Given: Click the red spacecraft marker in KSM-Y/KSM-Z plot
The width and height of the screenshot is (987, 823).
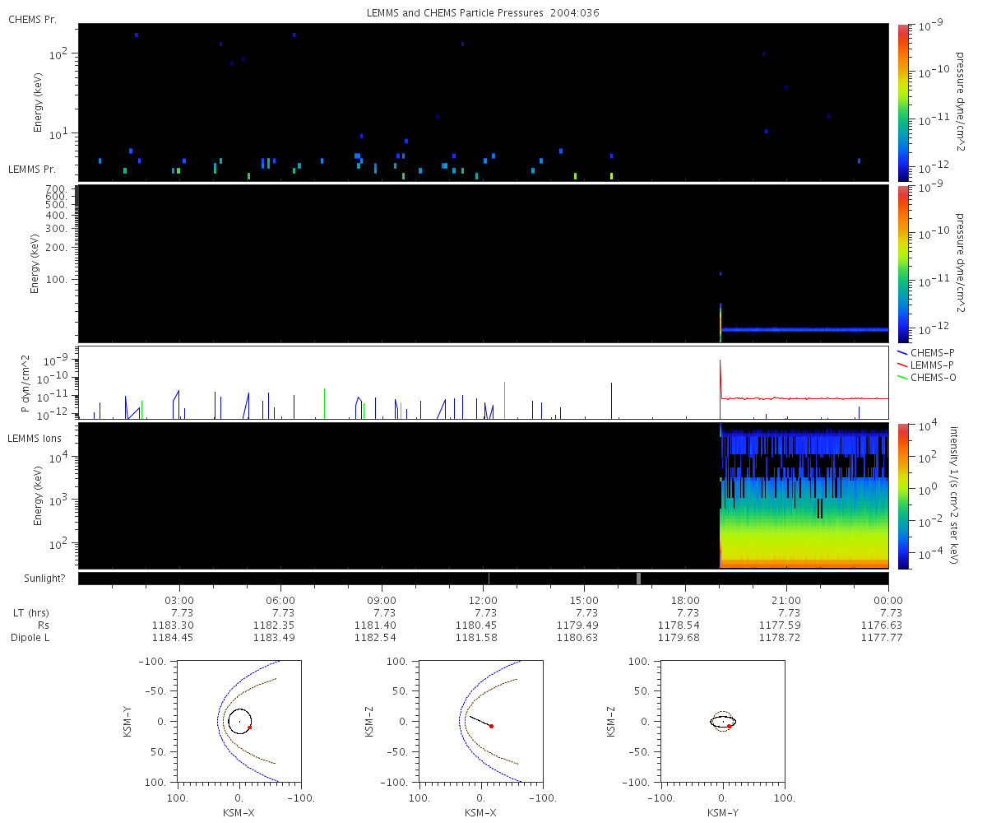Looking at the screenshot, I should tap(730, 727).
